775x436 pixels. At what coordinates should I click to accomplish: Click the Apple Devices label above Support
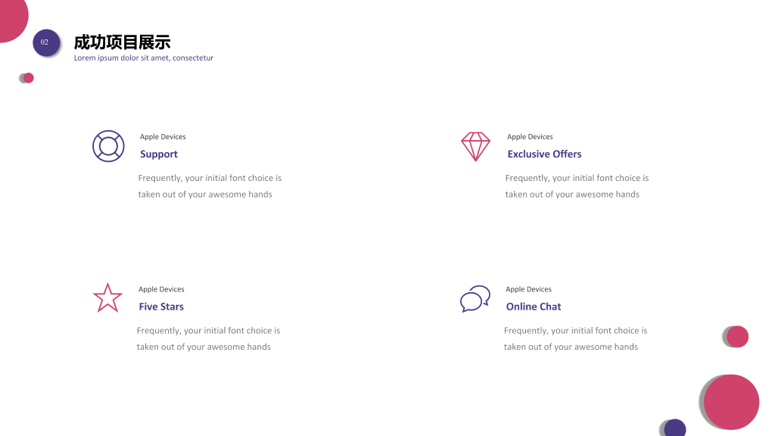(x=163, y=136)
